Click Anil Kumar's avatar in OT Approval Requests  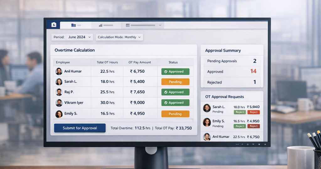(207, 137)
